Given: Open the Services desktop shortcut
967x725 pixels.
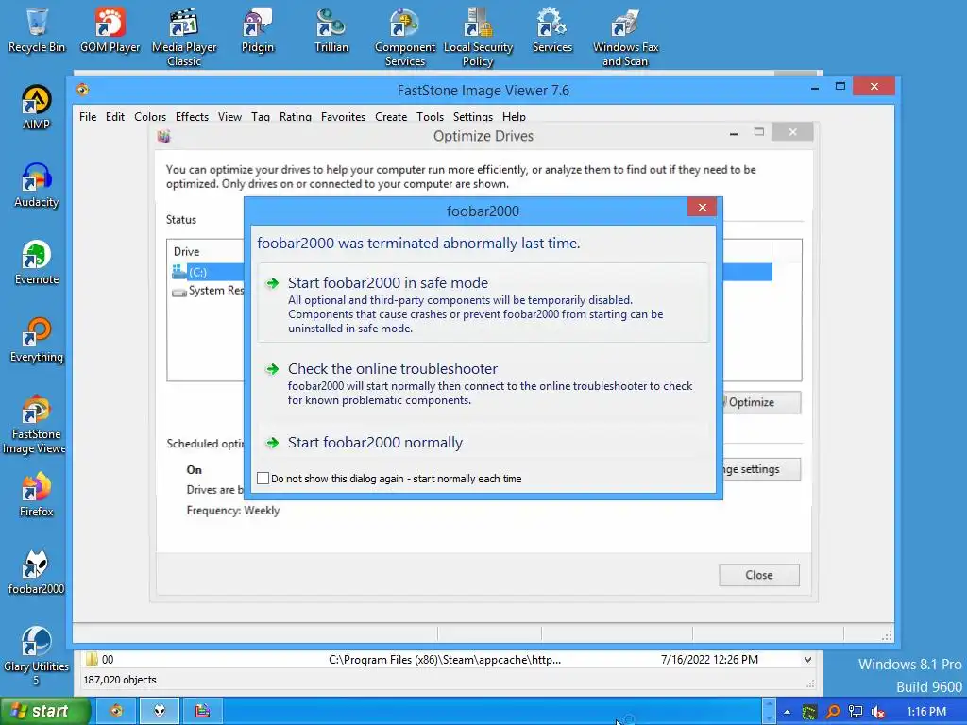Looking at the screenshot, I should [551, 29].
